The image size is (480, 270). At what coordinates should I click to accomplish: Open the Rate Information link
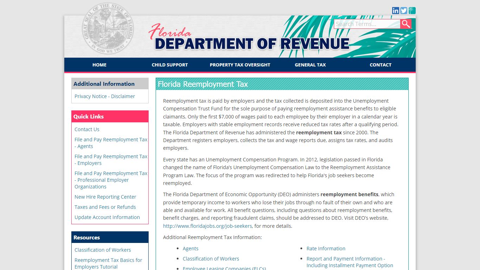pos(326,249)
